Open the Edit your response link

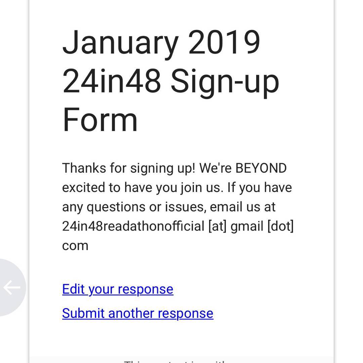pyautogui.click(x=118, y=289)
